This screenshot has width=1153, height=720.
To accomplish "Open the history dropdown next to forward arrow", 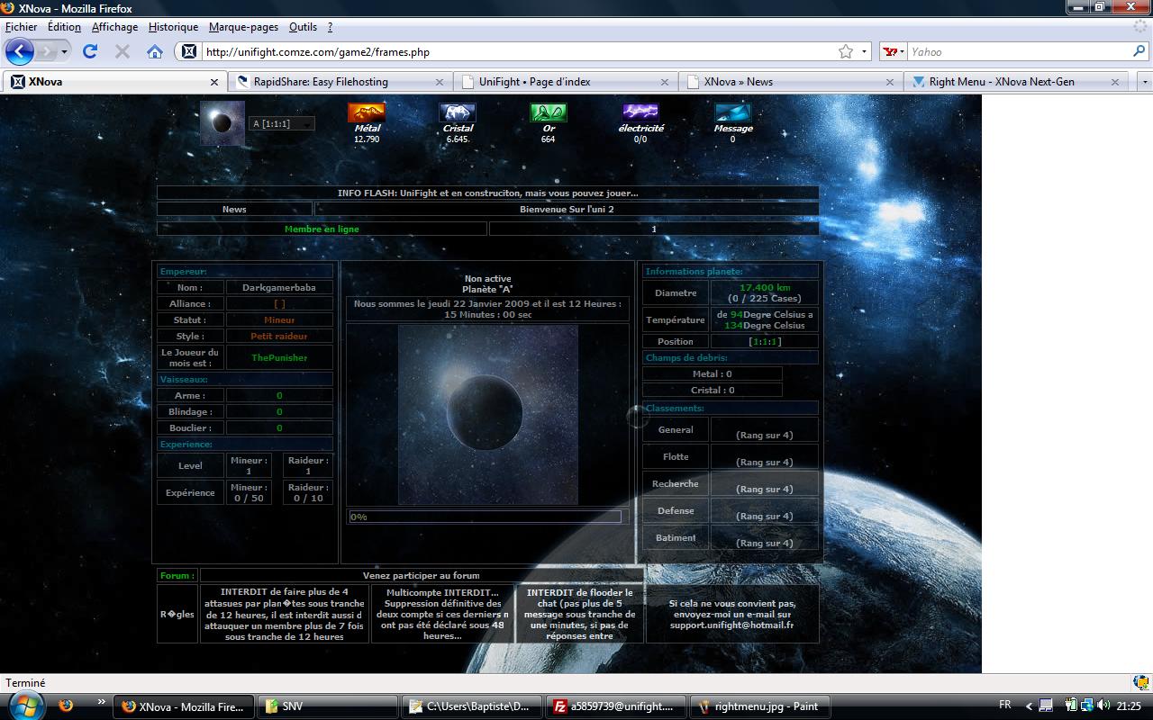I will tap(66, 51).
